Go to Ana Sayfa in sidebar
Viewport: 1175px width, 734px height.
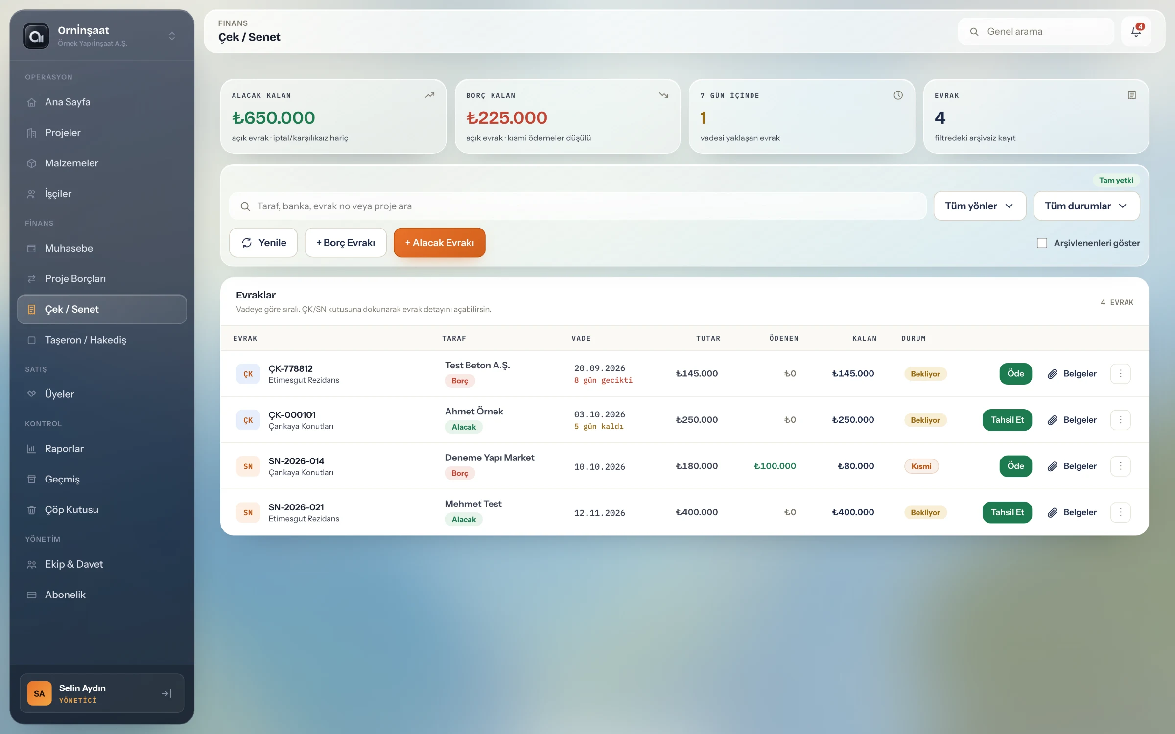click(102, 102)
